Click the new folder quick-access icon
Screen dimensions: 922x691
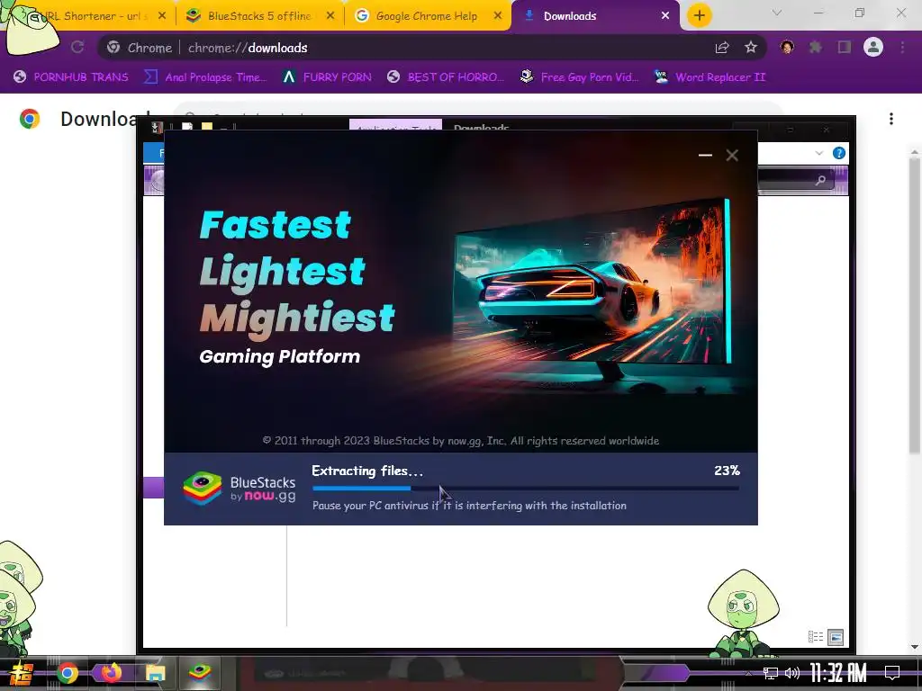(207, 126)
